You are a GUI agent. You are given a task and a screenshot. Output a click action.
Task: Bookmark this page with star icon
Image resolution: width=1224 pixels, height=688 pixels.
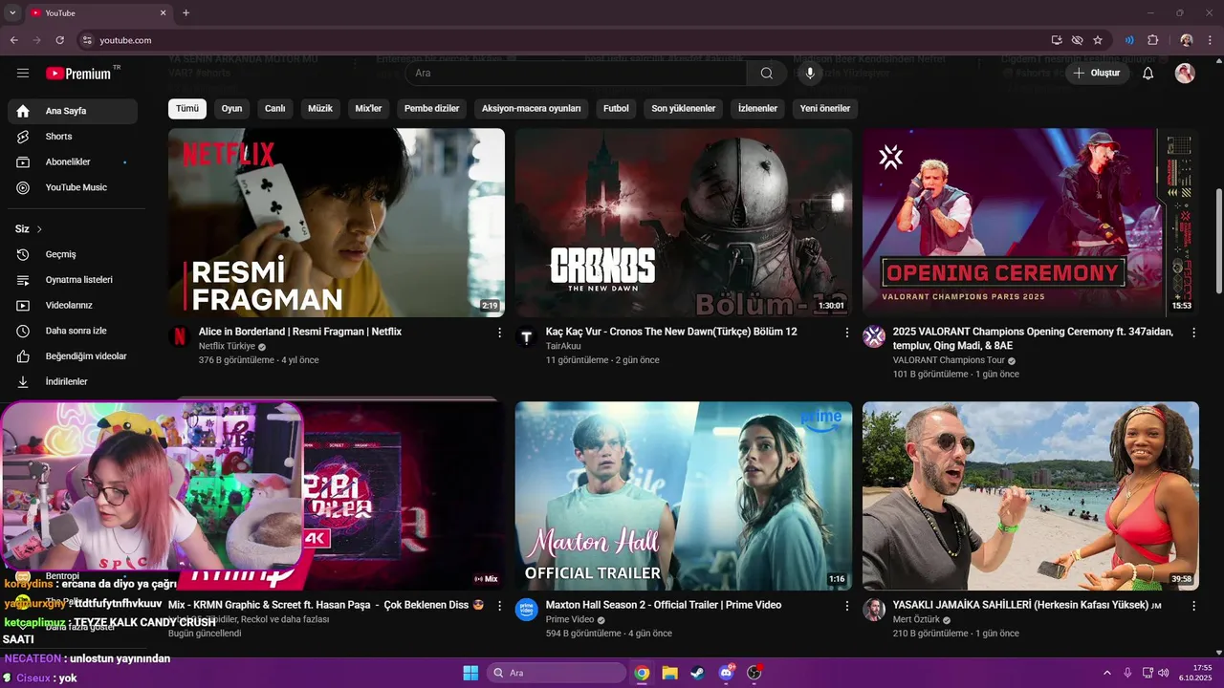[x=1098, y=40]
